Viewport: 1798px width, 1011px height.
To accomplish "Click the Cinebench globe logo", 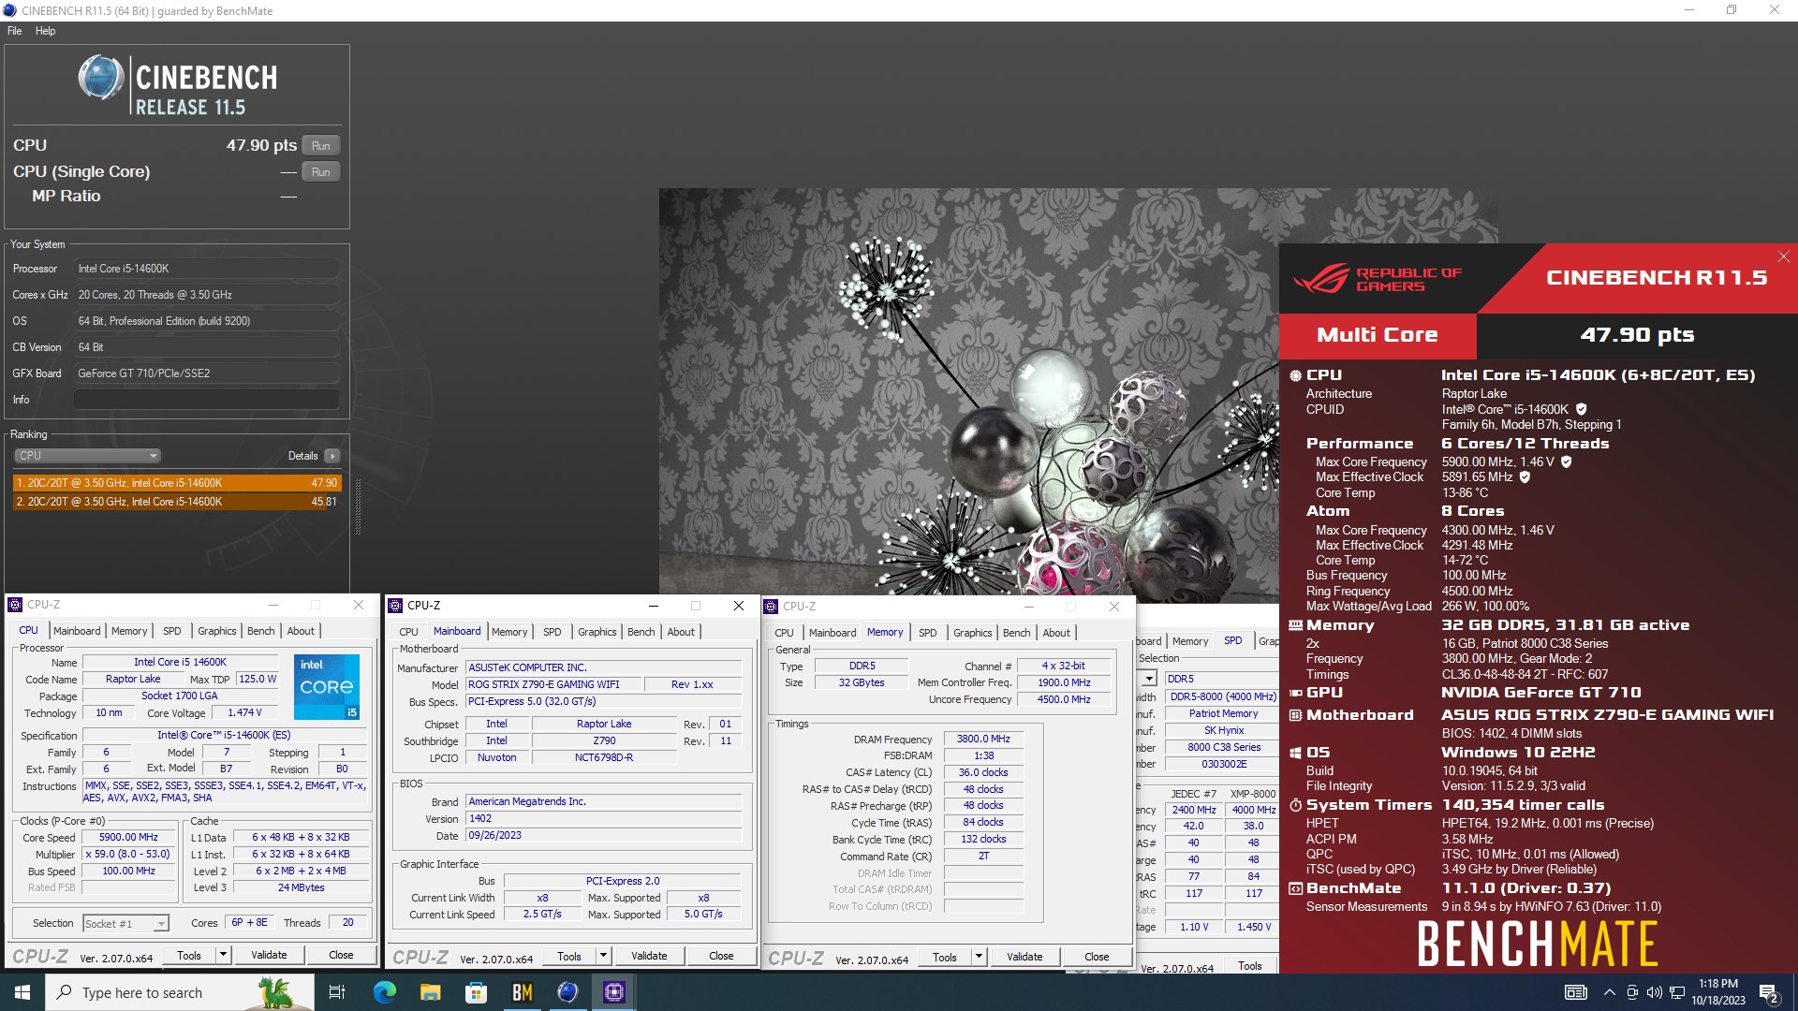I will (x=101, y=78).
